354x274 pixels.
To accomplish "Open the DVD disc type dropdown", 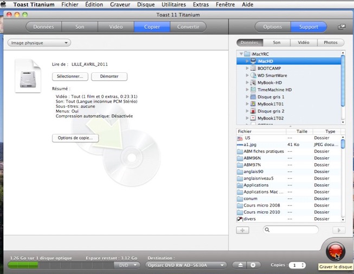I will [x=127, y=265].
